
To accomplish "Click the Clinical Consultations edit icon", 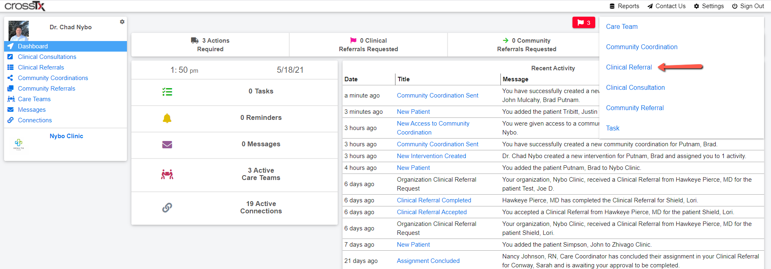I will point(11,57).
